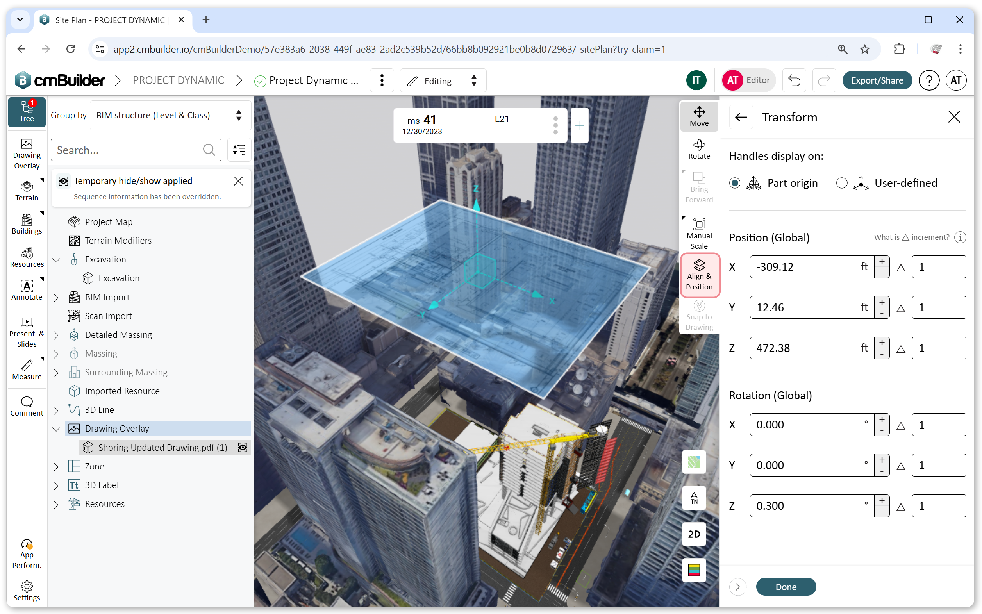The width and height of the screenshot is (982, 614).
Task: Open App Perform. monitor
Action: pos(27,554)
